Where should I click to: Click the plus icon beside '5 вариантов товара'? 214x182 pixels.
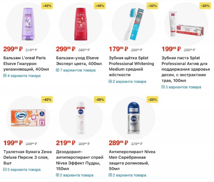[x=163, y=87]
